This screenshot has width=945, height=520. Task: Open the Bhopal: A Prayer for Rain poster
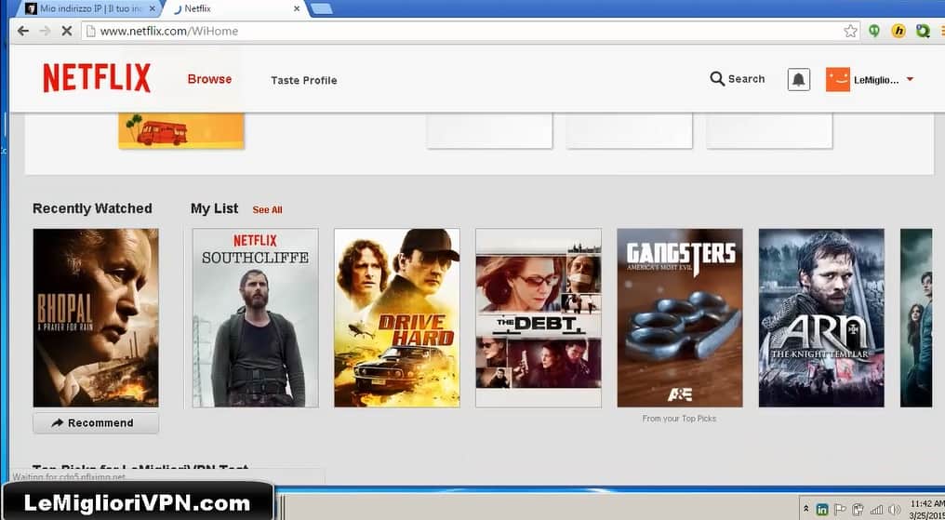pyautogui.click(x=96, y=317)
